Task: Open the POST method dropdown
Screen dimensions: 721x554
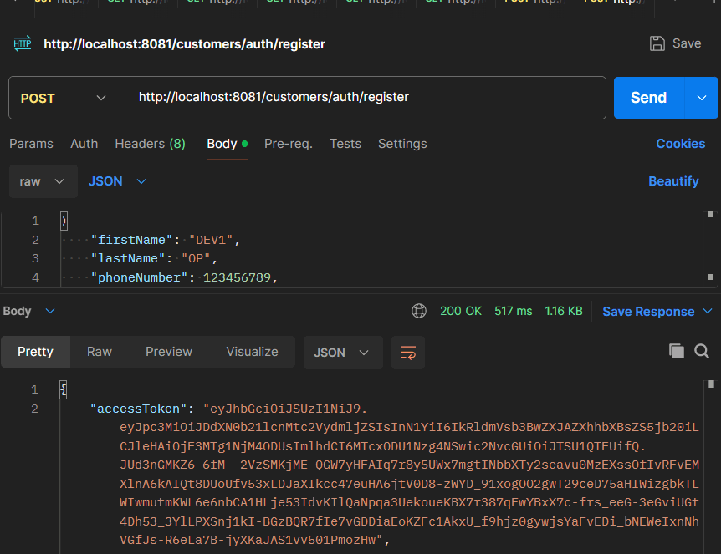Action: pyautogui.click(x=63, y=98)
